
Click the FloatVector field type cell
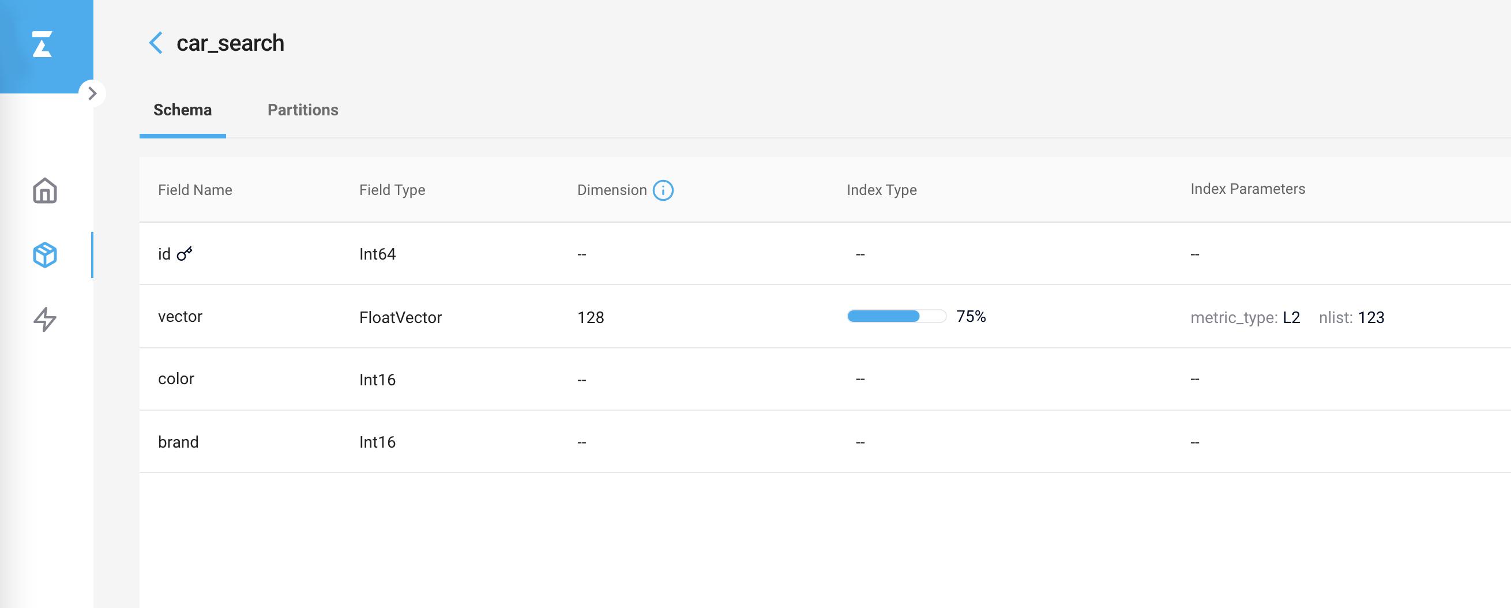click(x=400, y=317)
